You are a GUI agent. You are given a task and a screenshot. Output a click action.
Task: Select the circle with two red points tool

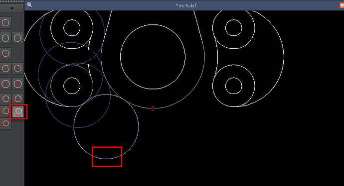pyautogui.click(x=5, y=53)
